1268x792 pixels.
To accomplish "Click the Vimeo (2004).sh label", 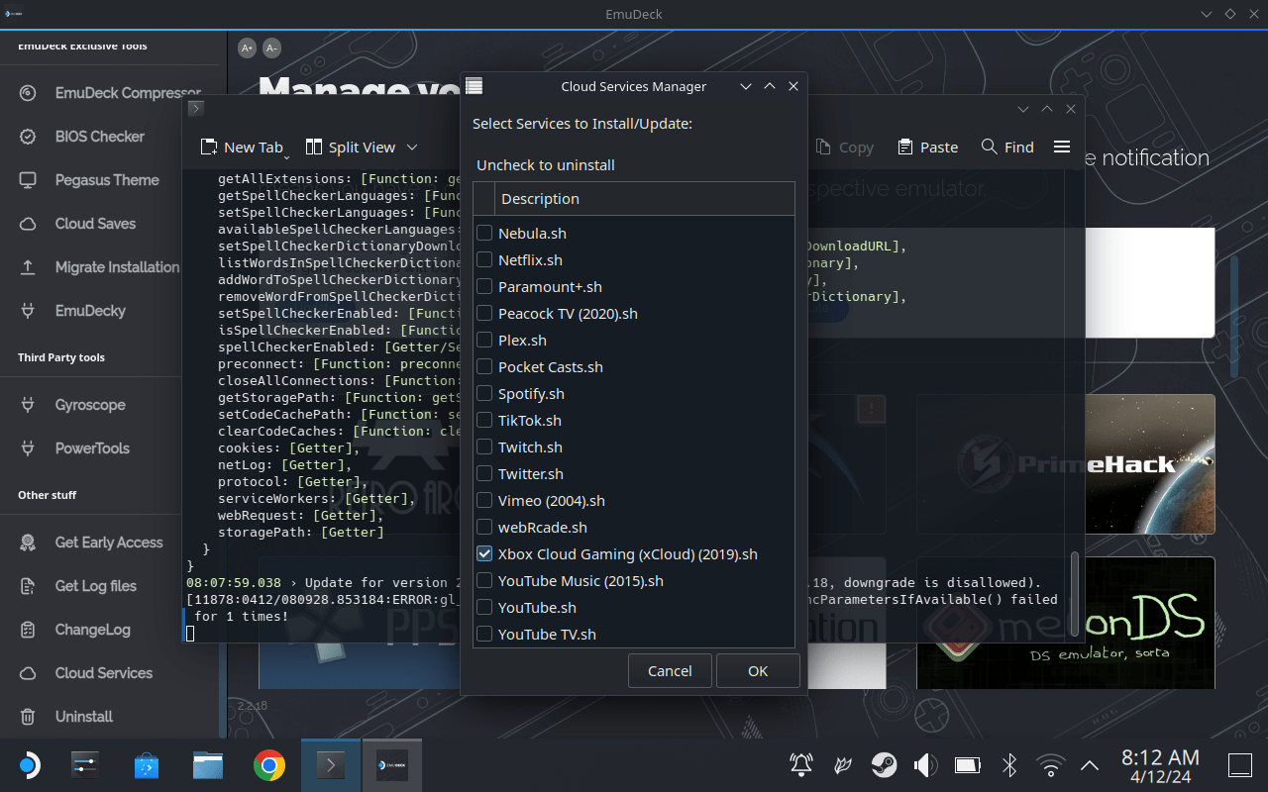I will tap(552, 500).
